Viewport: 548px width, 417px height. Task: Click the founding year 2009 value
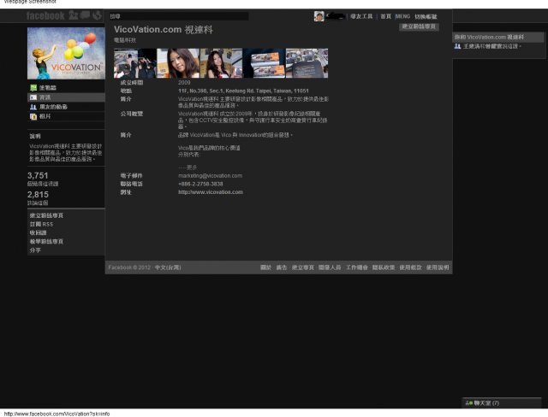[x=184, y=83]
